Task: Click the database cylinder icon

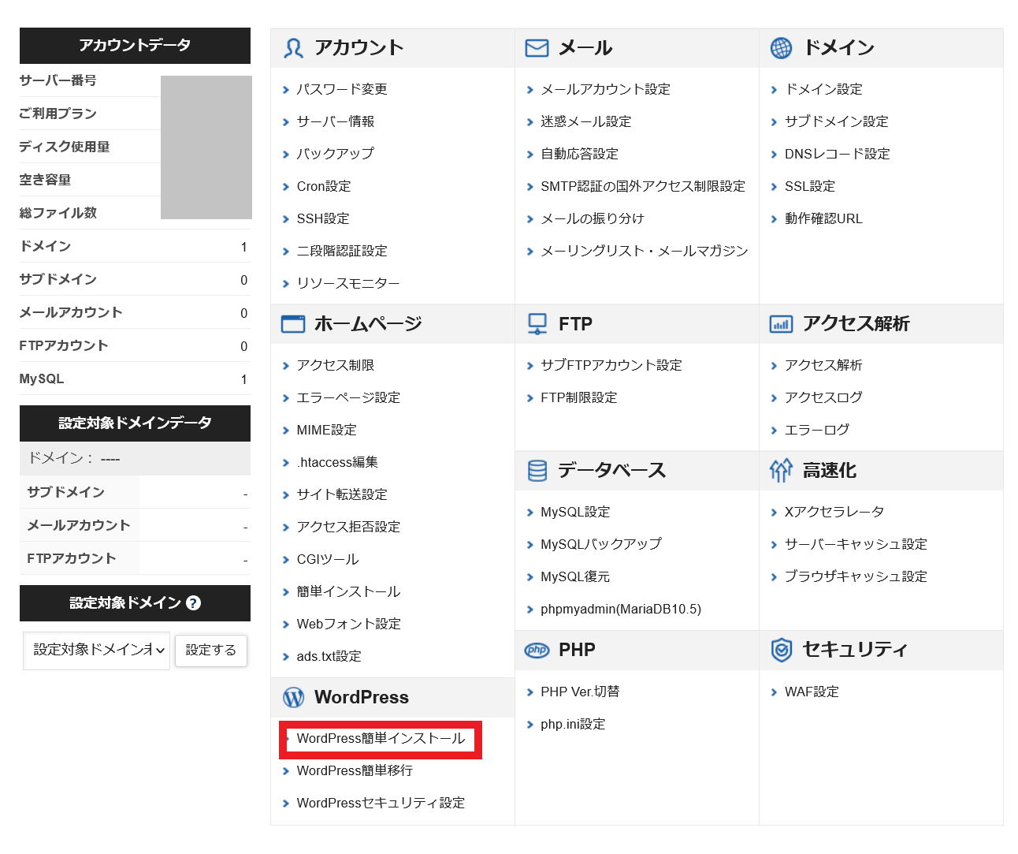Action: pos(537,471)
